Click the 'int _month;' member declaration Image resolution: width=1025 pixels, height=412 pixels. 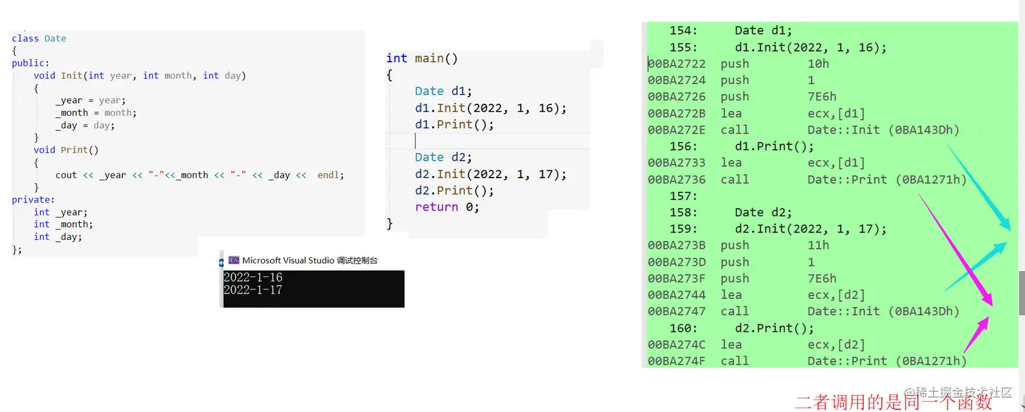coord(64,224)
